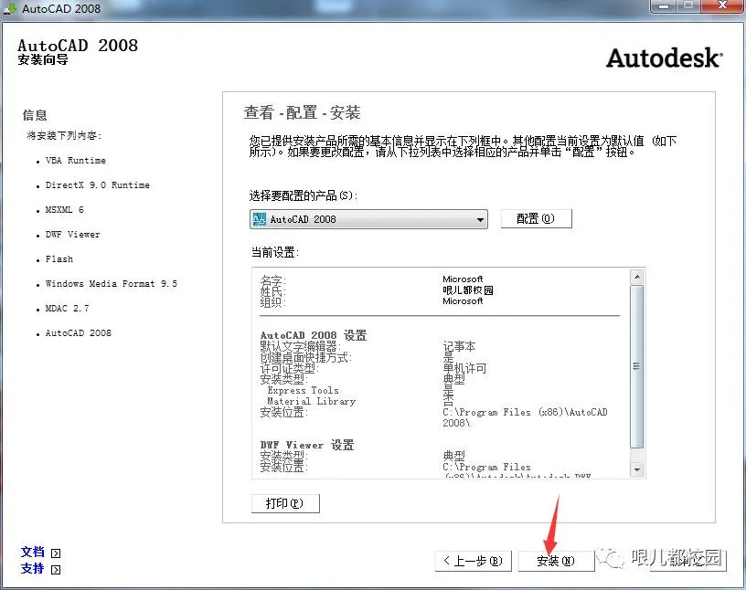Image resolution: width=746 pixels, height=590 pixels.
Task: Click the 单机许可 license type value
Action: 464,368
